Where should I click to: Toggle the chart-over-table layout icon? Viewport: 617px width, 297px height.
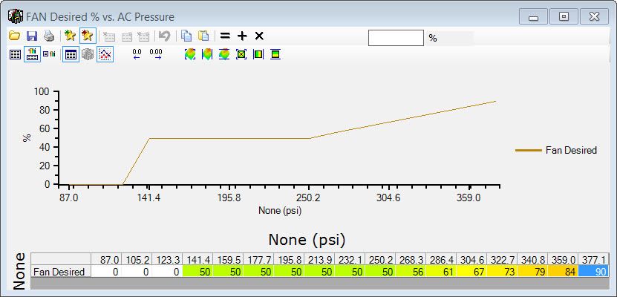32,55
